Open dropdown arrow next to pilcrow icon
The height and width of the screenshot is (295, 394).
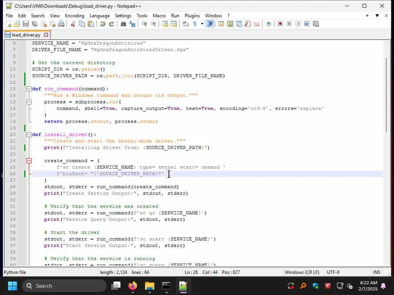point(202,24)
